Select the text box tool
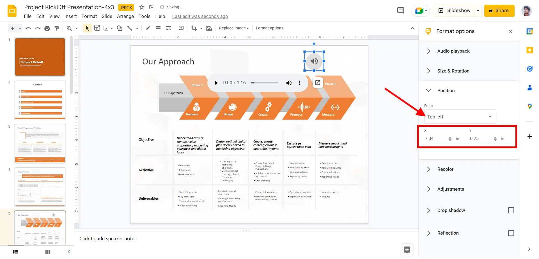This screenshot has height=259, width=539. click(97, 28)
